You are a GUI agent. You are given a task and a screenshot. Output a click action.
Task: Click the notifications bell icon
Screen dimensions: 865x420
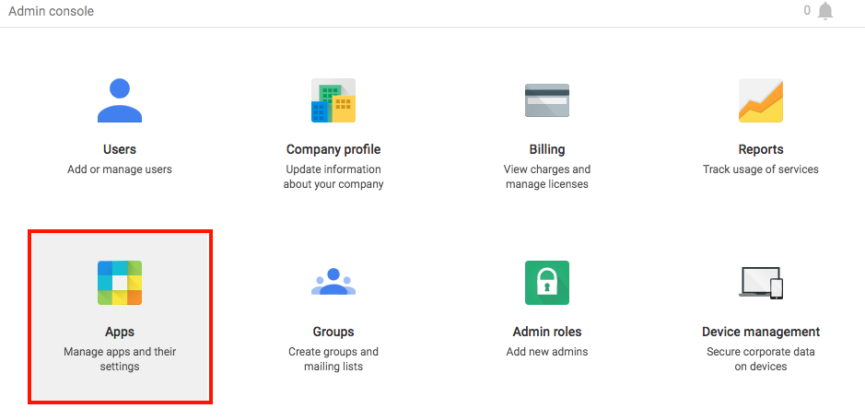tap(825, 11)
